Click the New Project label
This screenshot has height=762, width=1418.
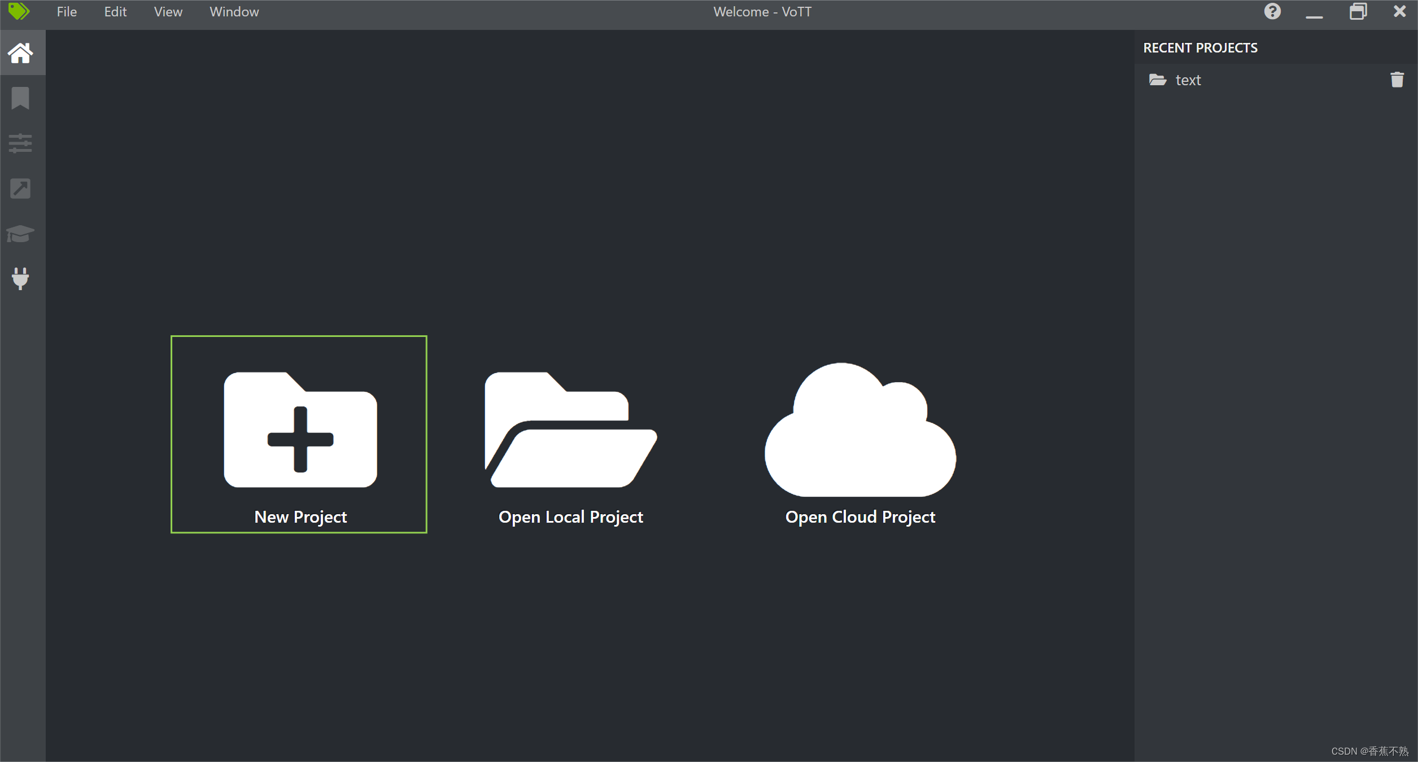tap(300, 516)
